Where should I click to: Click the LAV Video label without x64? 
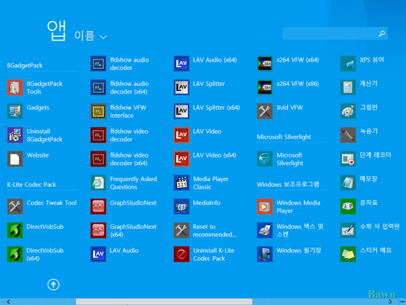point(207,132)
